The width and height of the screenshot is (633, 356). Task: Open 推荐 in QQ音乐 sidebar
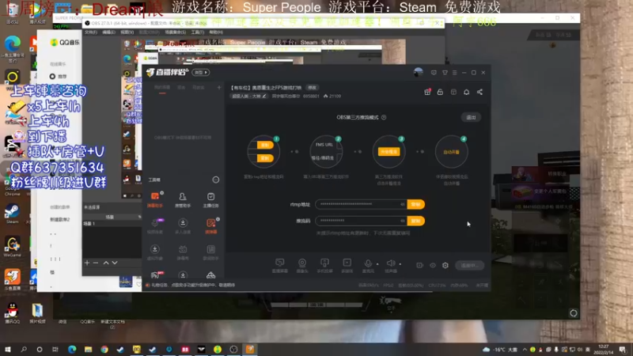click(x=59, y=76)
